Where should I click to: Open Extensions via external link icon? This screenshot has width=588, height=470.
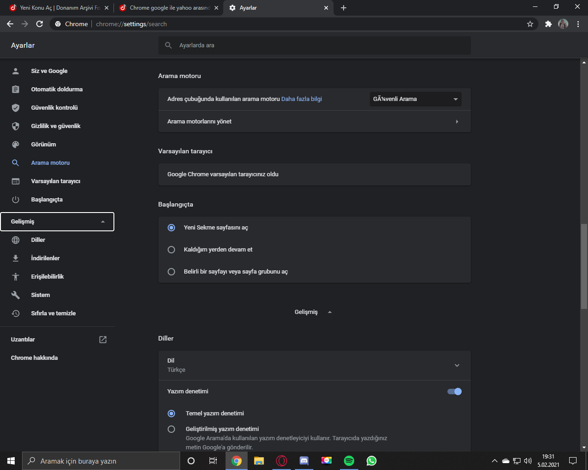click(103, 340)
